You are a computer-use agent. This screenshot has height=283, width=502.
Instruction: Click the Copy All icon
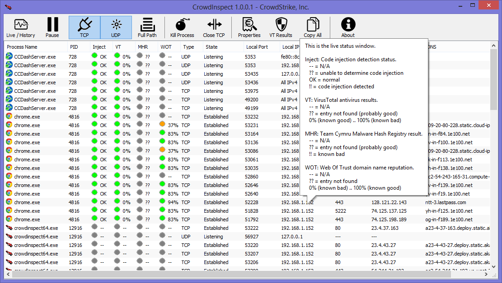313,24
